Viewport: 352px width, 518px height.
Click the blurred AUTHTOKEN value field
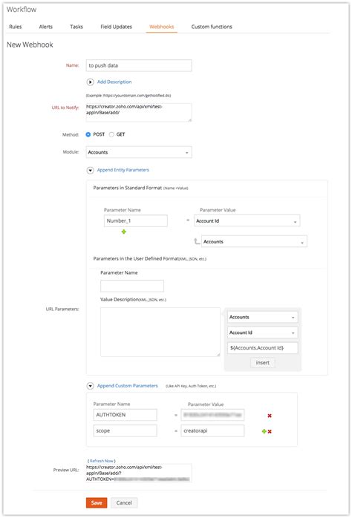[212, 415]
